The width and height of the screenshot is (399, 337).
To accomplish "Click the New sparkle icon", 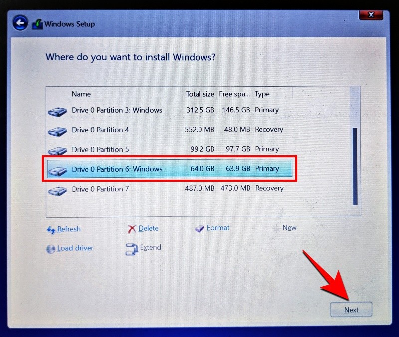I will coord(277,228).
